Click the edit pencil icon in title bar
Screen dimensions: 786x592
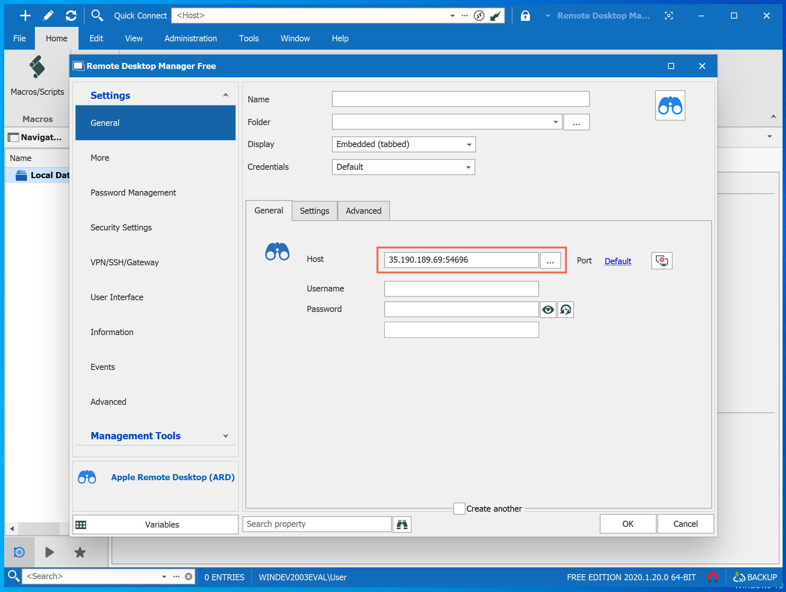tap(48, 16)
